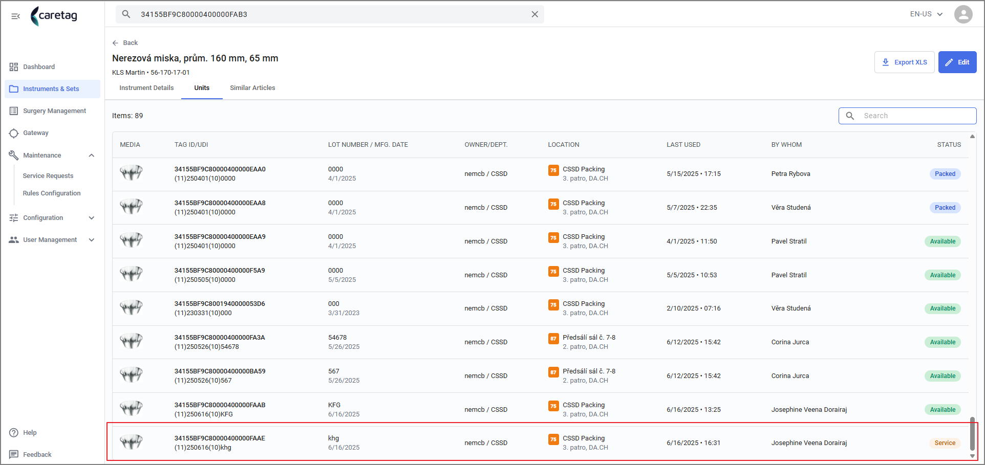985x465 pixels.
Task: Click location icon 75 for tag 53D6 row
Action: click(553, 305)
